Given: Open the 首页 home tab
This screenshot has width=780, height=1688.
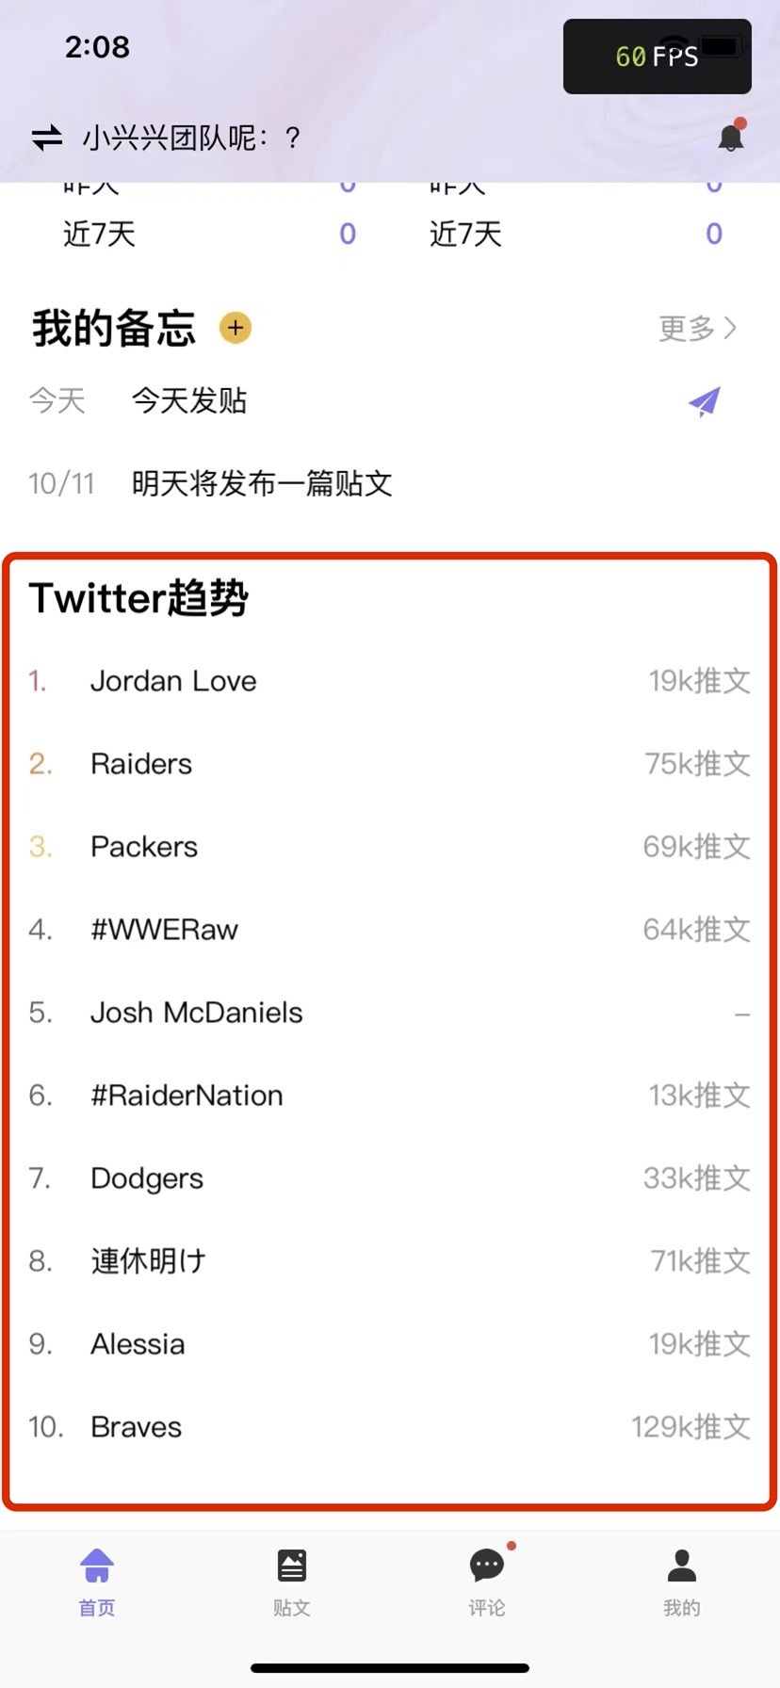Looking at the screenshot, I should point(97,1582).
